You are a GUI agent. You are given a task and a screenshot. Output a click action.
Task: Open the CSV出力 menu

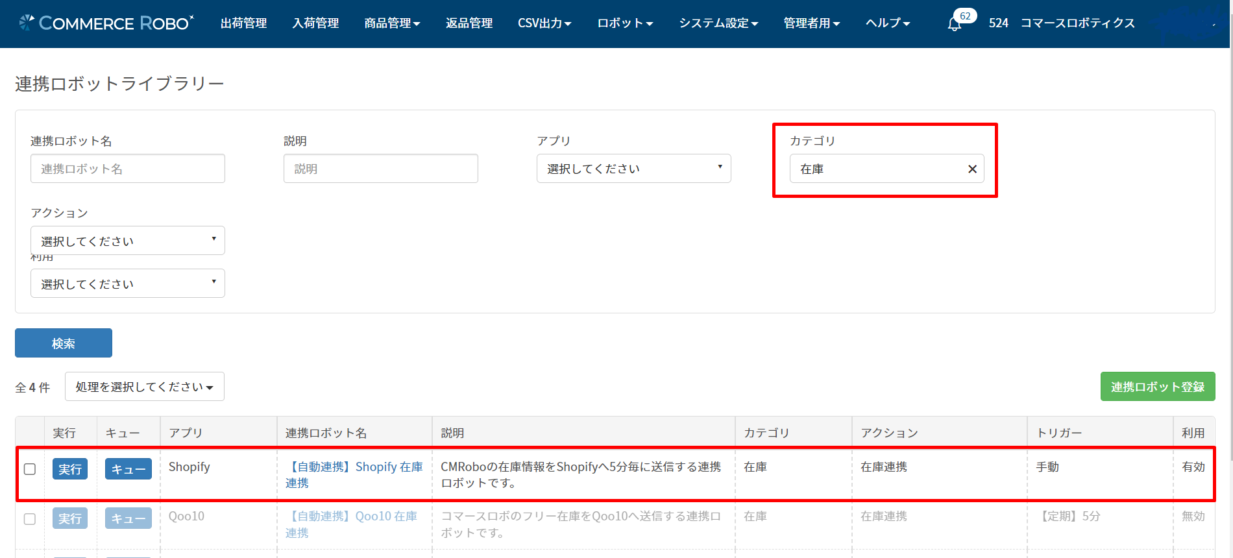click(544, 23)
